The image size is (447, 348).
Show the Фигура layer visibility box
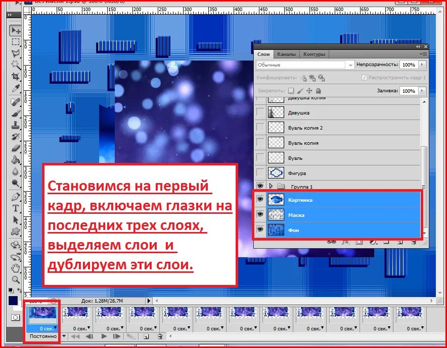pos(260,172)
